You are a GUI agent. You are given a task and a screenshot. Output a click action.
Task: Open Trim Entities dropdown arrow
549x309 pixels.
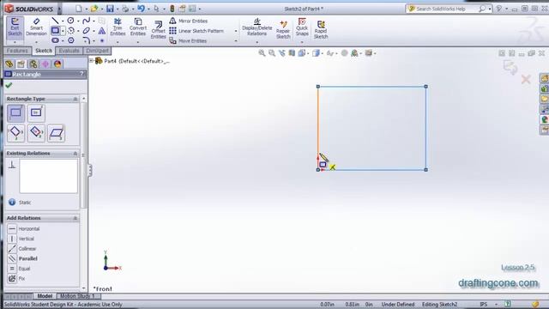(118, 42)
